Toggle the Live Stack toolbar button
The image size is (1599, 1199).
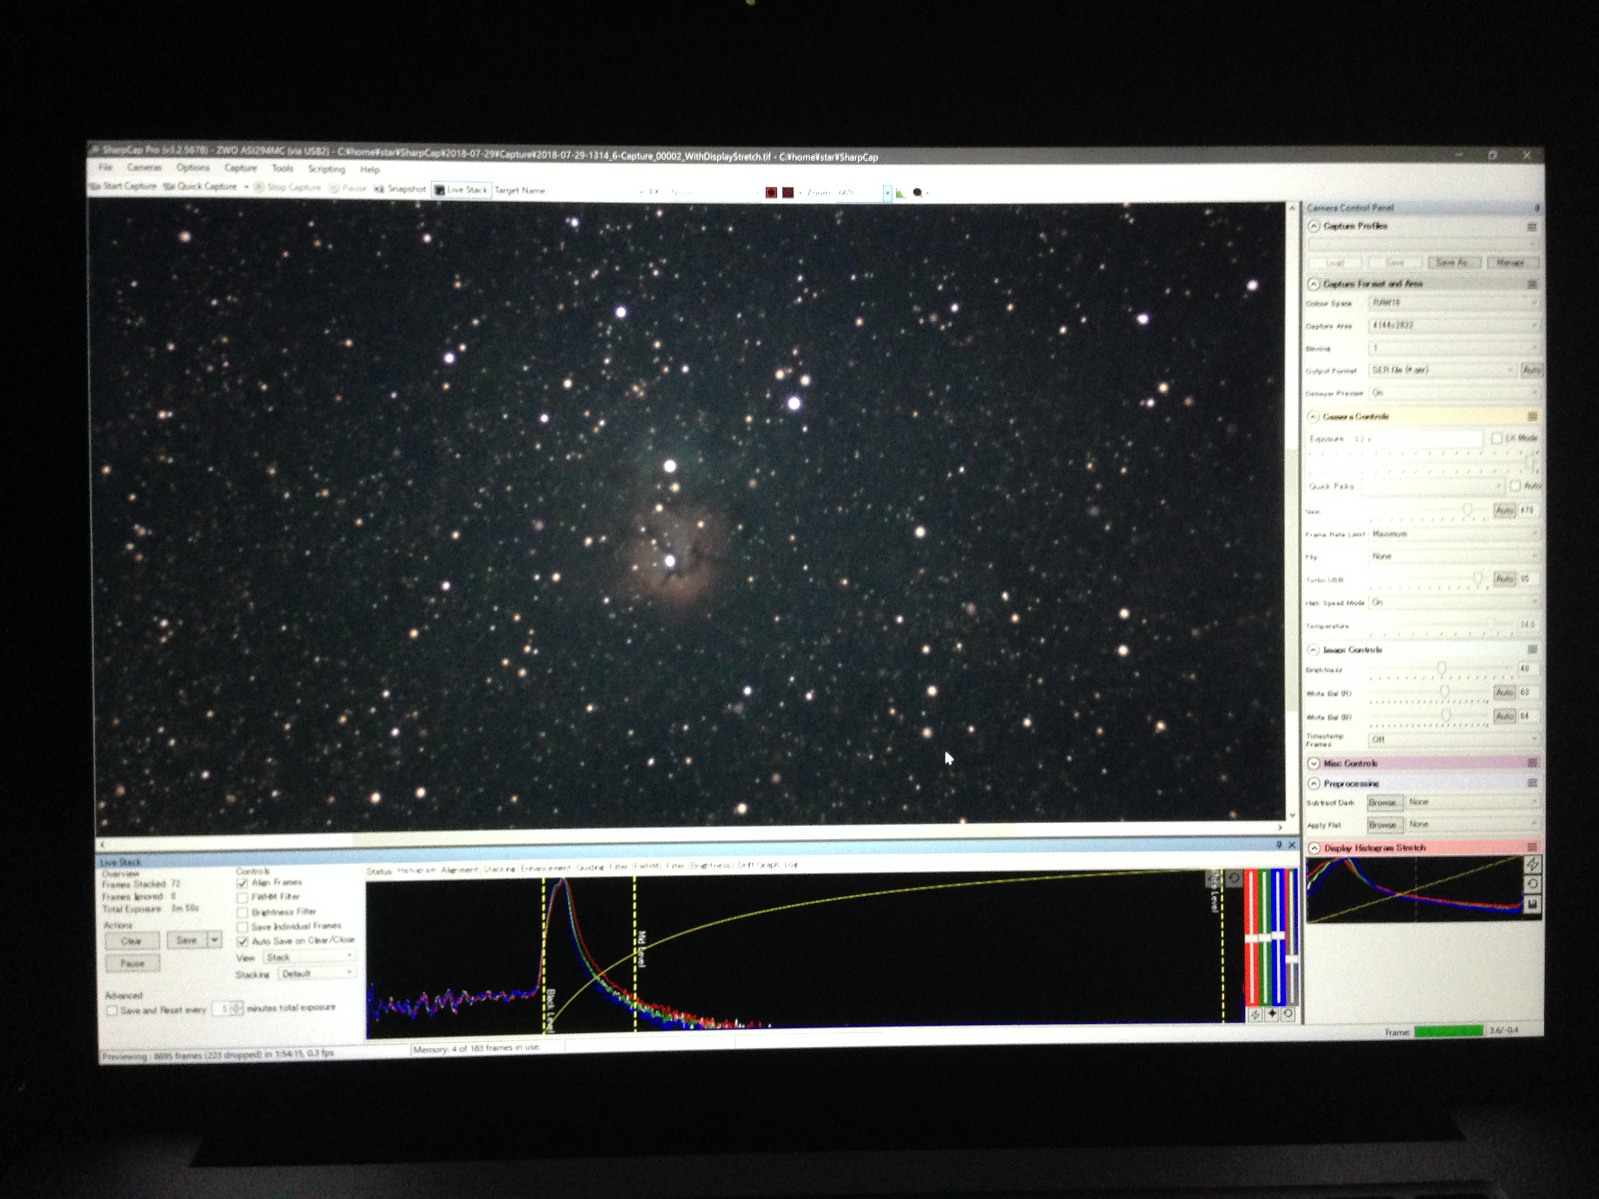[x=461, y=190]
